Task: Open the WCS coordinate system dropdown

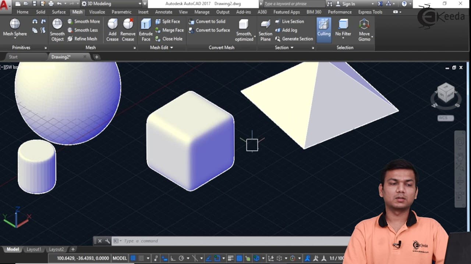Action: (446, 118)
